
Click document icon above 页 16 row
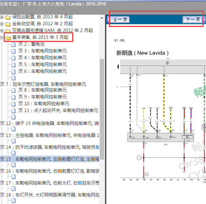(13, 165)
